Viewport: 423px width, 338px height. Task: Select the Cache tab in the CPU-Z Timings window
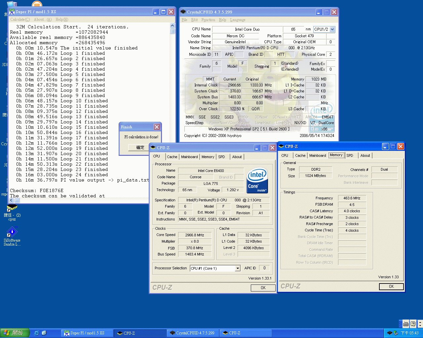[x=300, y=155]
